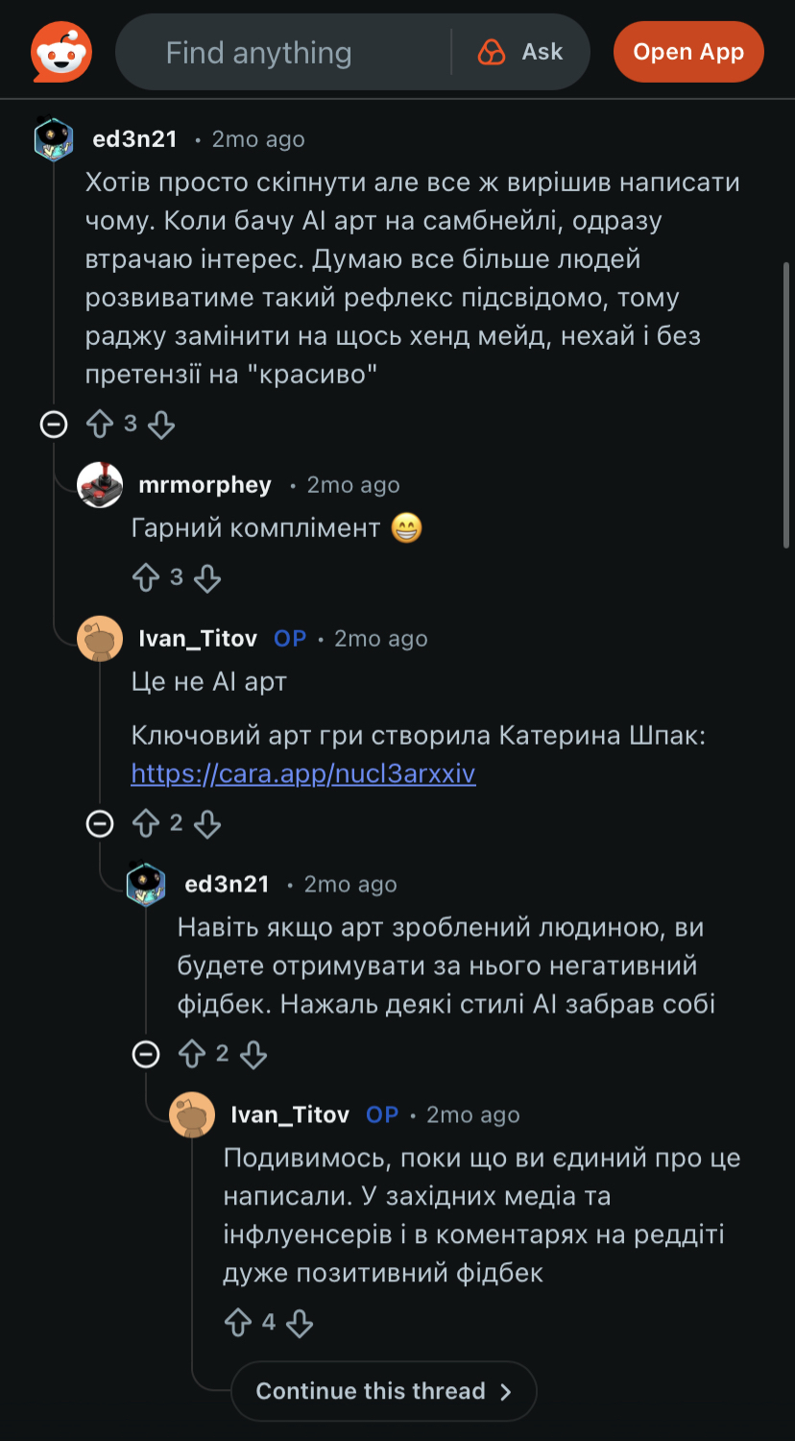Open the Reddit home logo

pos(61,52)
